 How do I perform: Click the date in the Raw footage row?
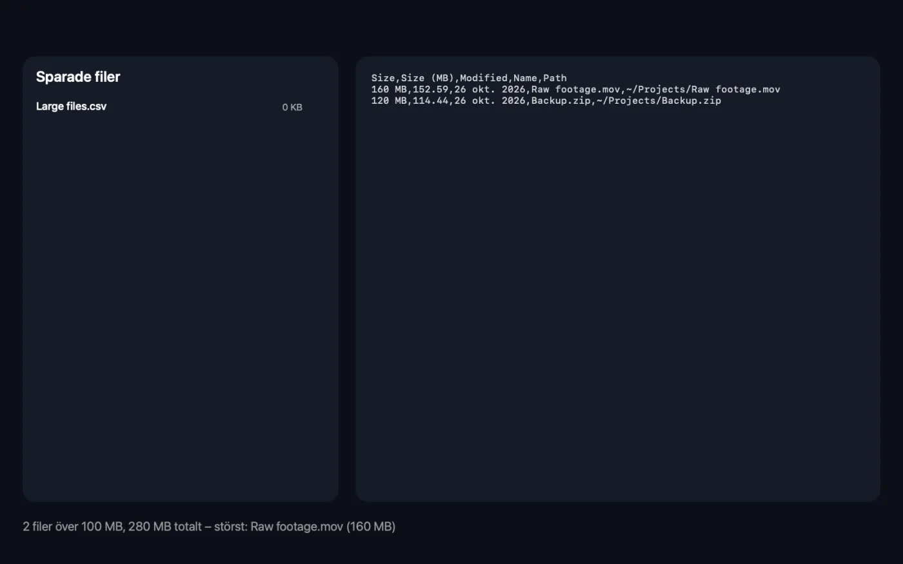pyautogui.click(x=490, y=90)
